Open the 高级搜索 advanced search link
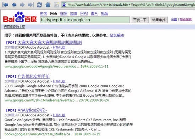The width and height of the screenshot is (195, 139). 186,19
